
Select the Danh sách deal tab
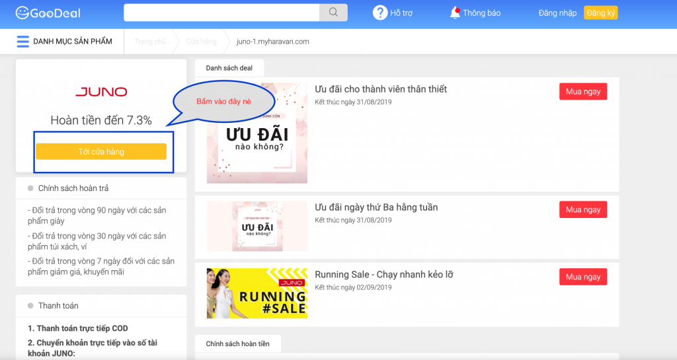pyautogui.click(x=229, y=68)
